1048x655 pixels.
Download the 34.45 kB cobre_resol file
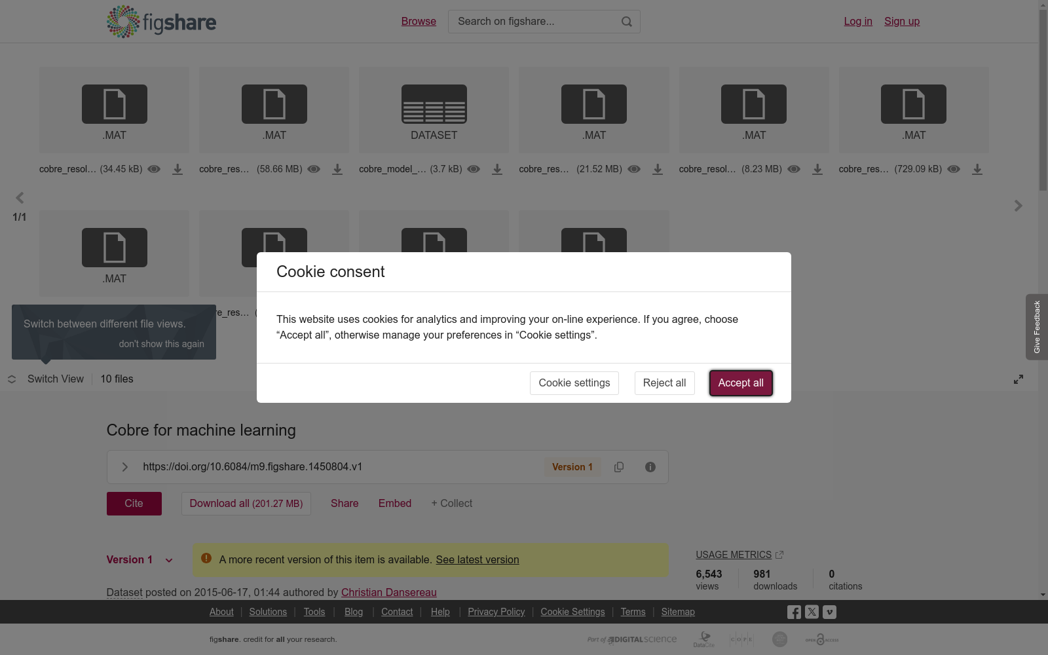click(178, 169)
